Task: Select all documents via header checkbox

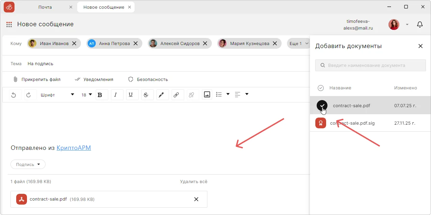Action: [x=321, y=88]
